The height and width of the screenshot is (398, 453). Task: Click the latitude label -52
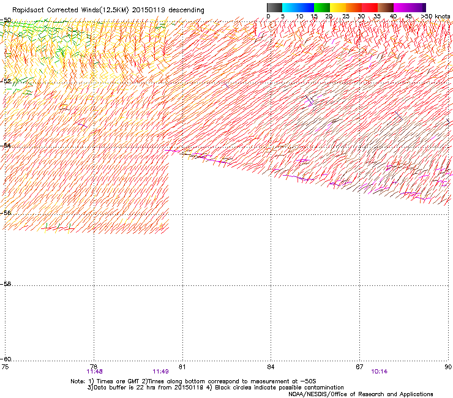pyautogui.click(x=6, y=81)
